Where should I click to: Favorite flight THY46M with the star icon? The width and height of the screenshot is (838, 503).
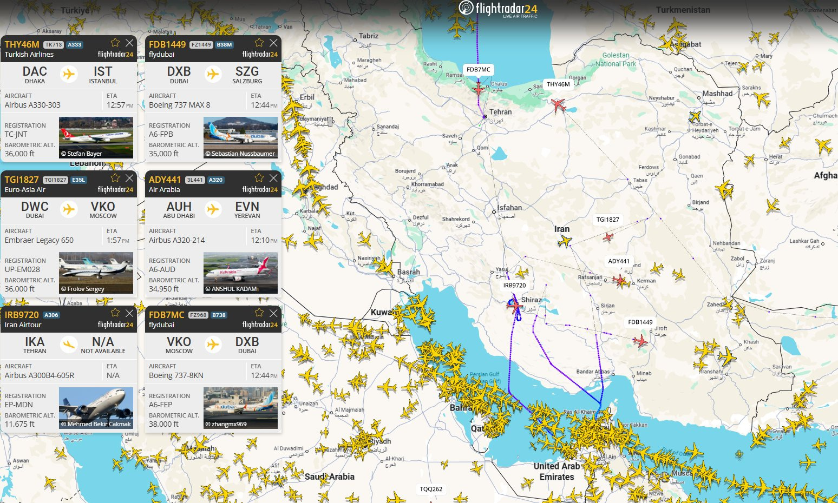coord(115,43)
